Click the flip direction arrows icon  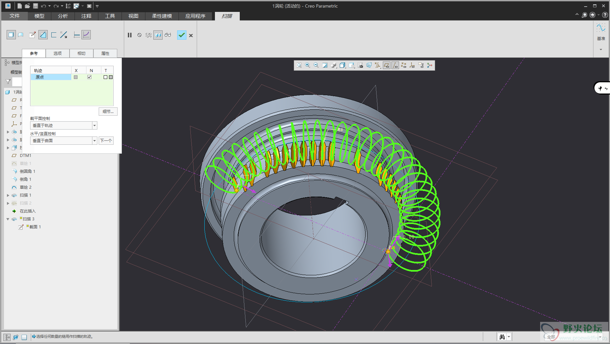64,35
